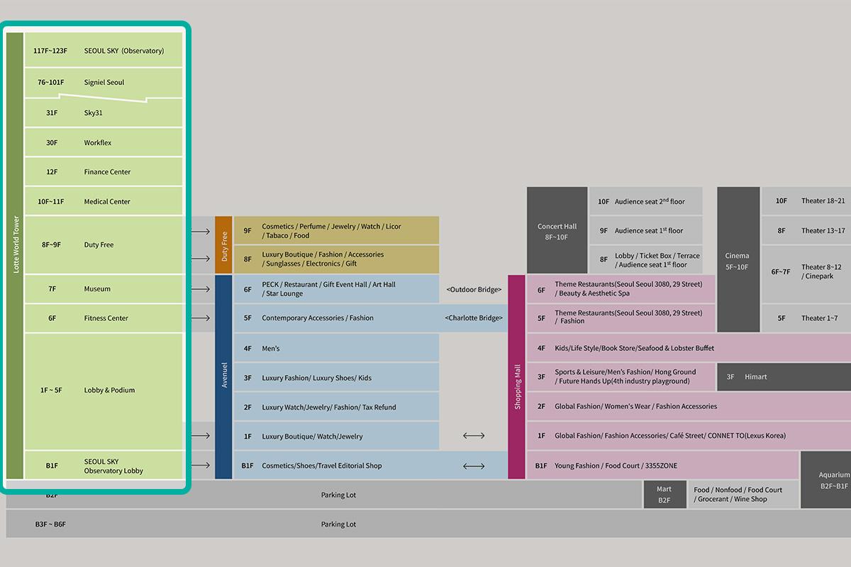Open 6F PECK / Restaurant / Gift Event Hall
851x567 pixels.
337,289
